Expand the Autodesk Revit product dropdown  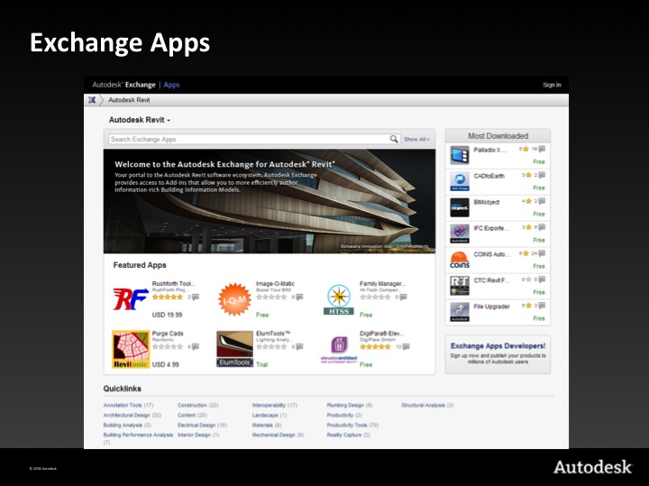[140, 120]
